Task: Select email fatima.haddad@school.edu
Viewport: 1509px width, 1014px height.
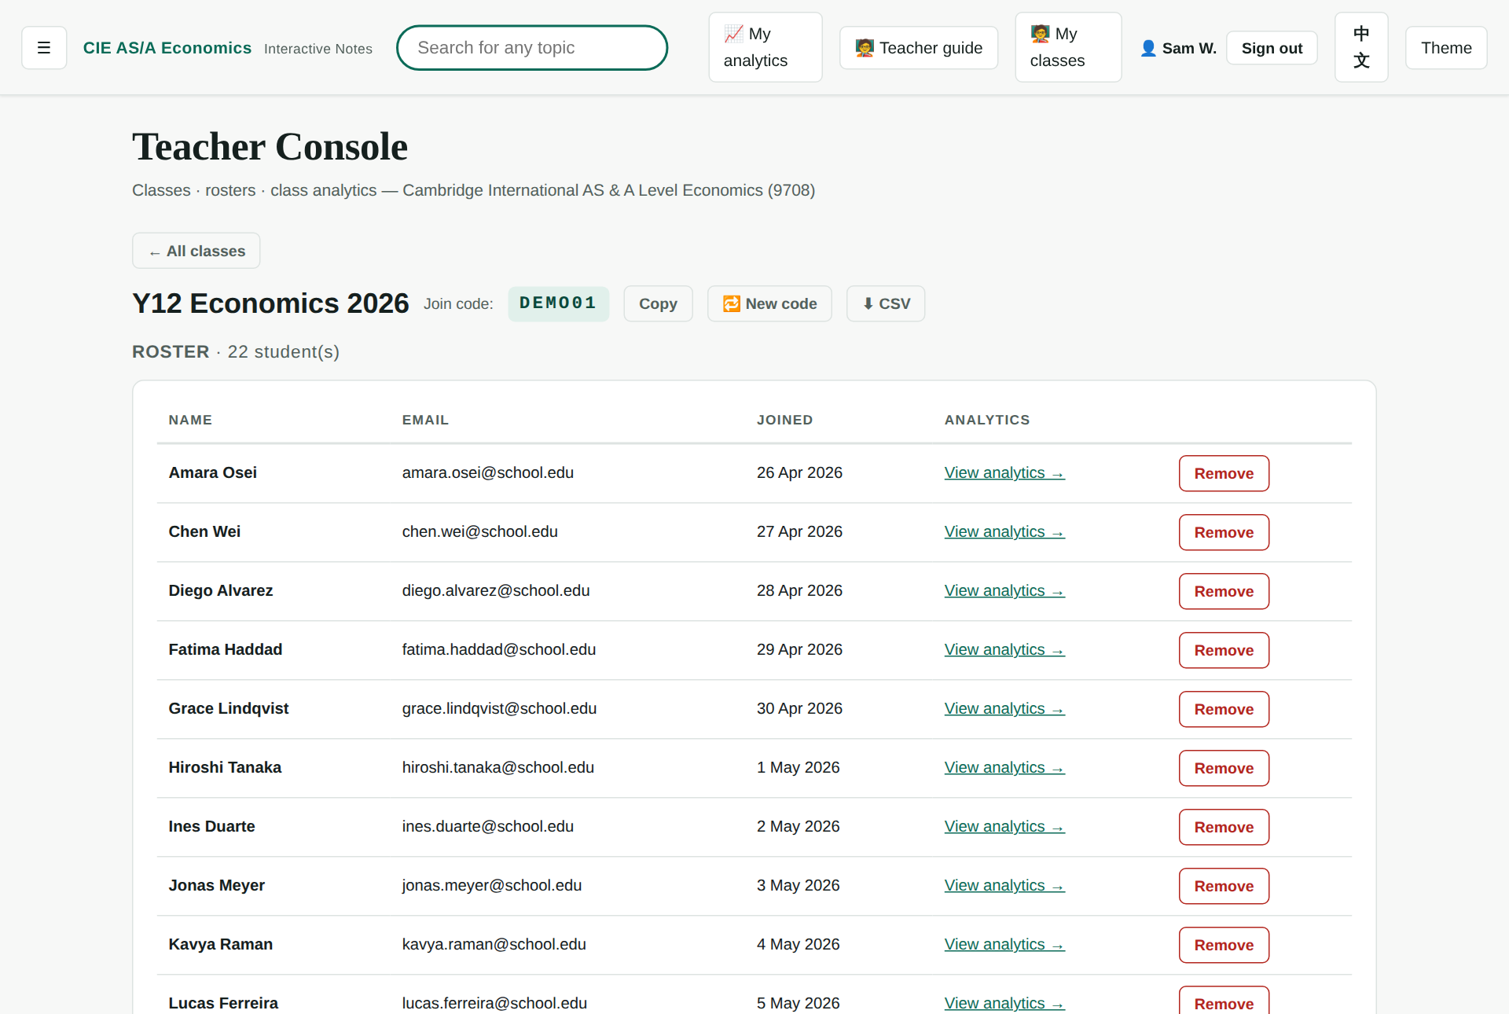Action: pyautogui.click(x=498, y=649)
